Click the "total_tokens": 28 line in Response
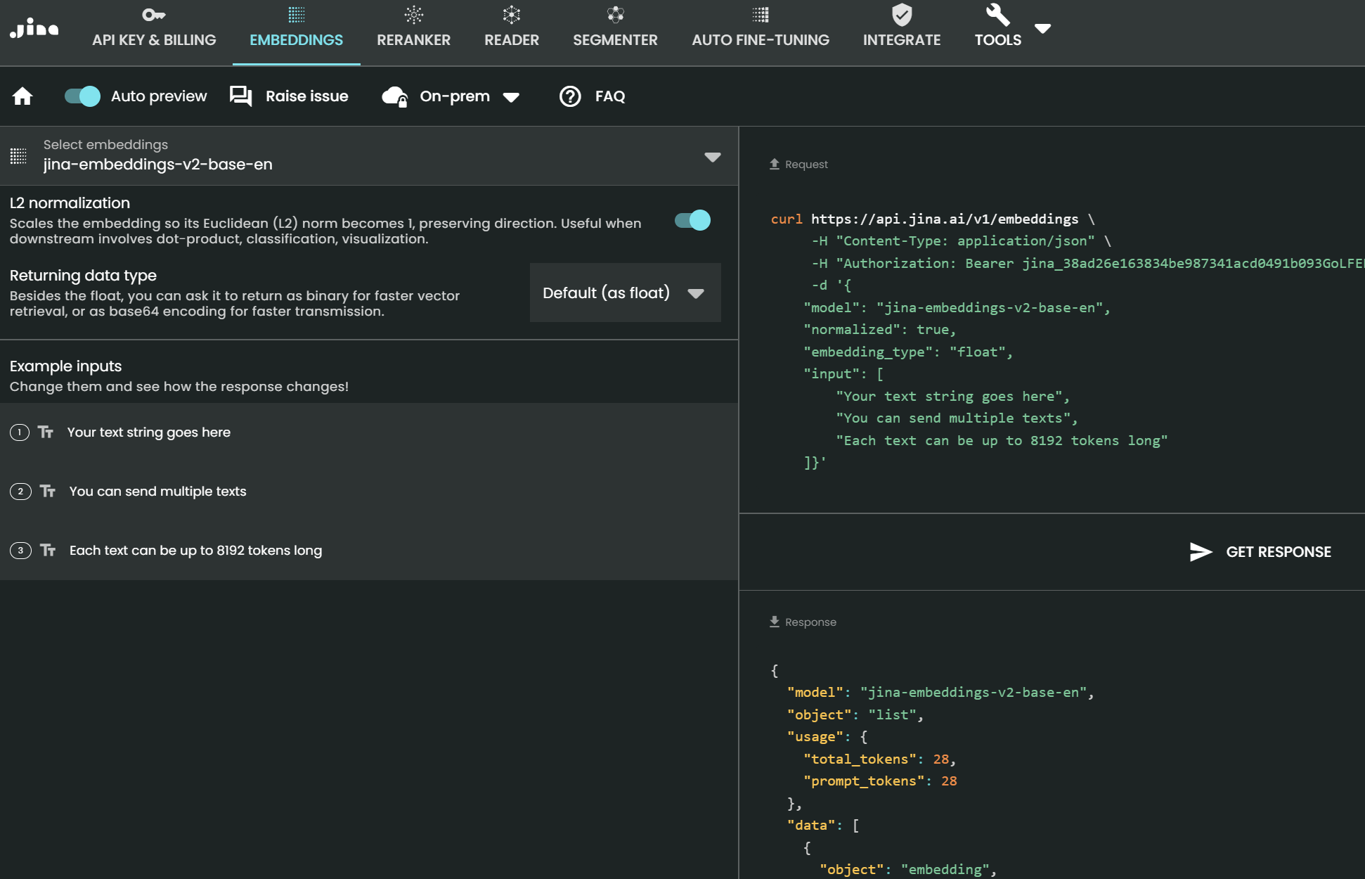 tap(880, 759)
